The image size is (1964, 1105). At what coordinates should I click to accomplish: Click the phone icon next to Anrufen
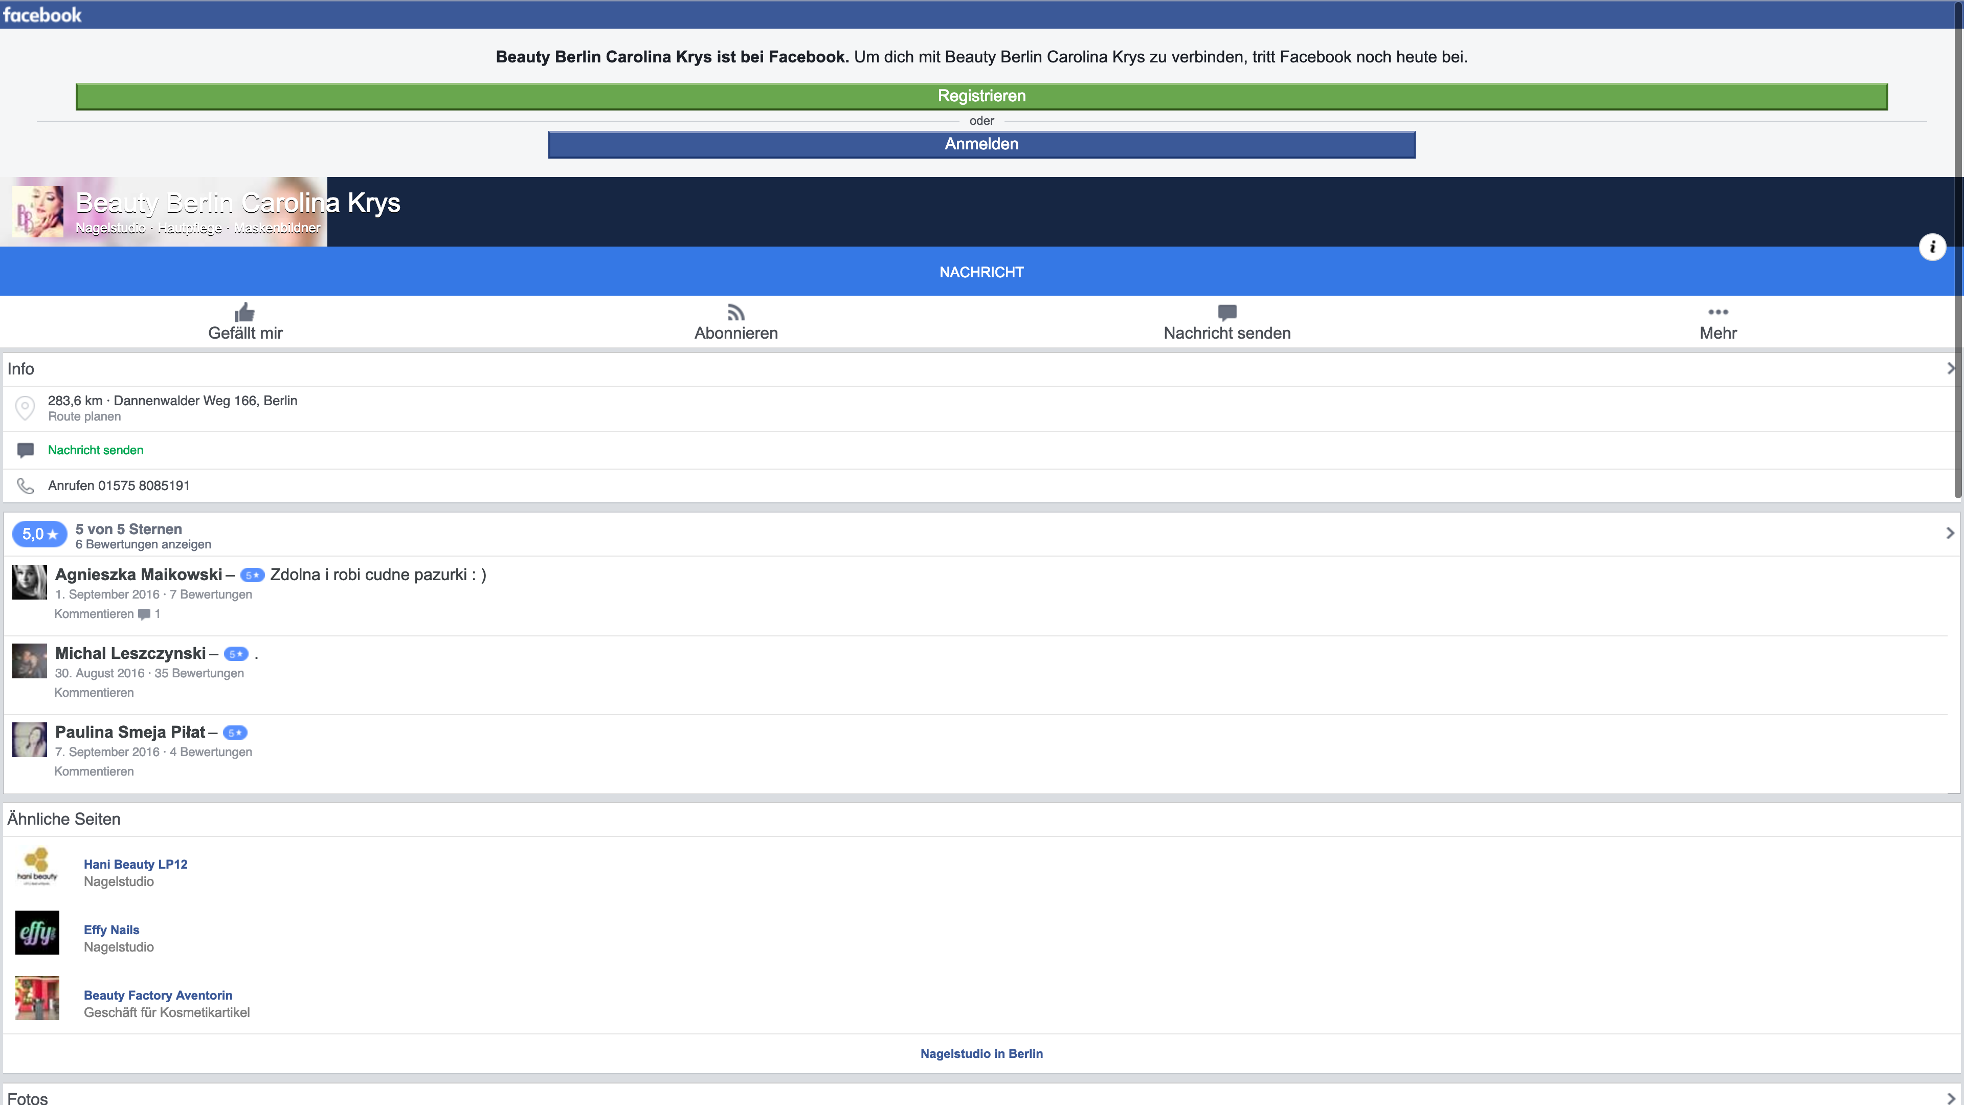[x=25, y=486]
